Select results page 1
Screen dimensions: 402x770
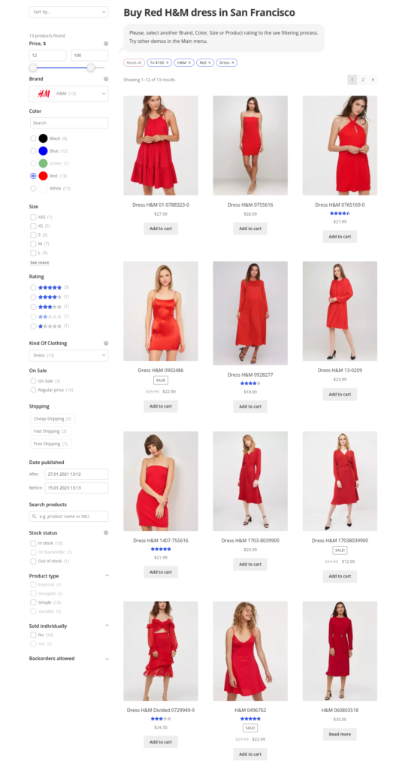click(x=352, y=80)
